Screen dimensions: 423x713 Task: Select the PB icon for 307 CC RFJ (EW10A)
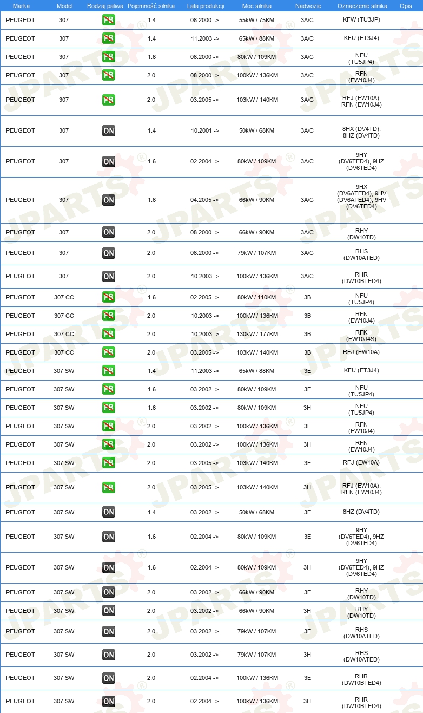[109, 352]
